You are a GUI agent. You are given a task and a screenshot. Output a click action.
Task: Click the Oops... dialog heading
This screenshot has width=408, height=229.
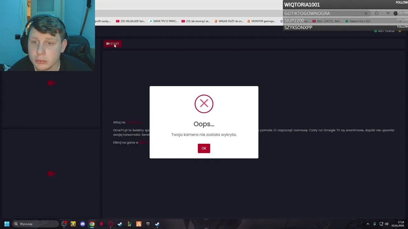click(x=204, y=124)
